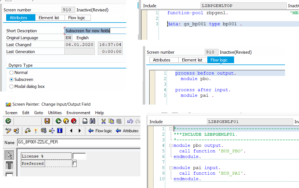Collapse the module pbo output block
The height and width of the screenshot is (188, 299).
point(171,145)
